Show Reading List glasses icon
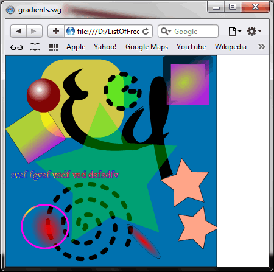274x272 pixels. (x=16, y=47)
